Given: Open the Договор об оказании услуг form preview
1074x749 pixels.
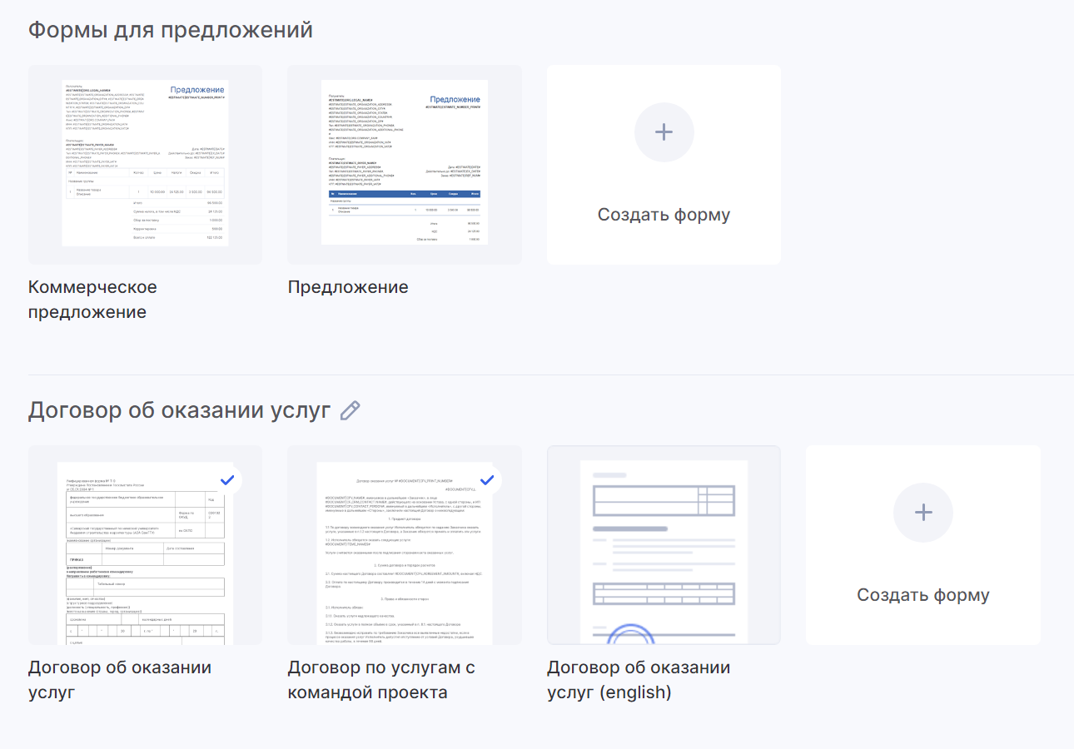Looking at the screenshot, I should tap(145, 553).
